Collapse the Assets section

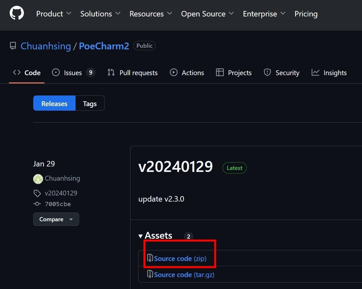click(155, 235)
